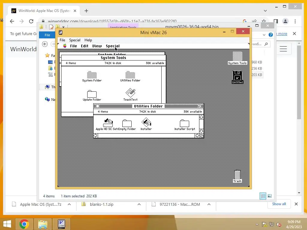Image resolution: width=307 pixels, height=230 pixels.
Task: Open the Mac File menu next to the Apple logo
Action: (73, 46)
